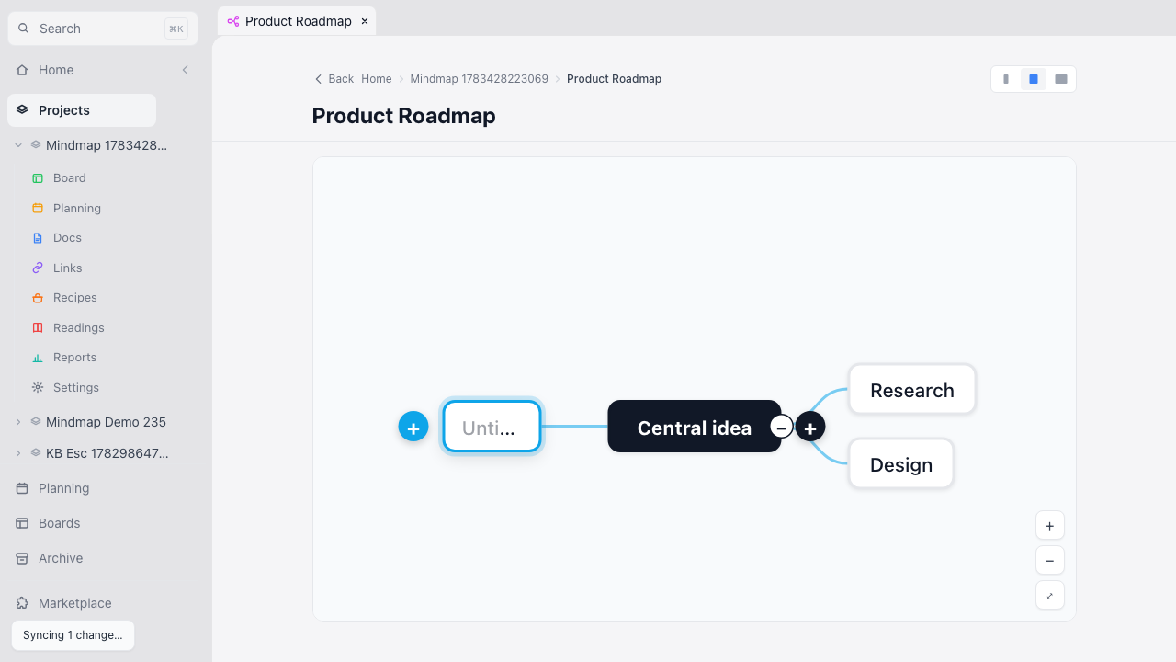This screenshot has height=662, width=1176.
Task: Add child to the Untitled node
Action: click(413, 427)
